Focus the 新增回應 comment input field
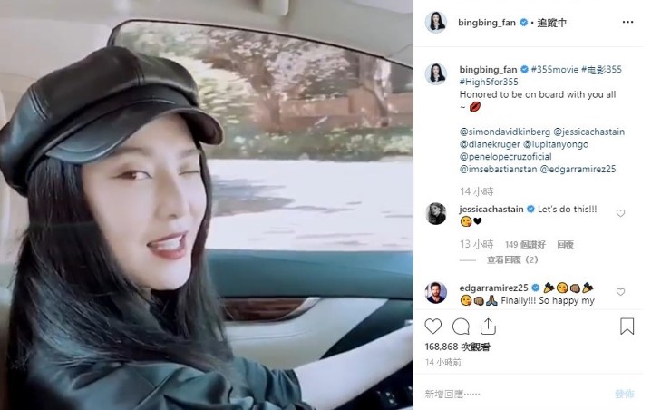Viewport: 651px width, 410px height. 515,394
